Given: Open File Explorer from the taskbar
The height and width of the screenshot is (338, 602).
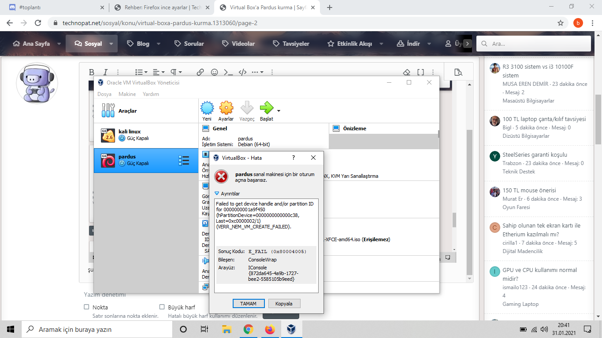Looking at the screenshot, I should tap(227, 329).
